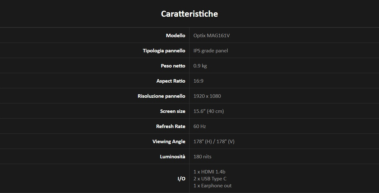The height and width of the screenshot is (193, 379).
Task: Click the 180 nits value
Action: [x=202, y=156]
